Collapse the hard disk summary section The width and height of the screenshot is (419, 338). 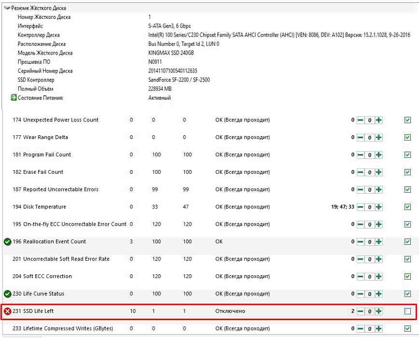[7, 8]
